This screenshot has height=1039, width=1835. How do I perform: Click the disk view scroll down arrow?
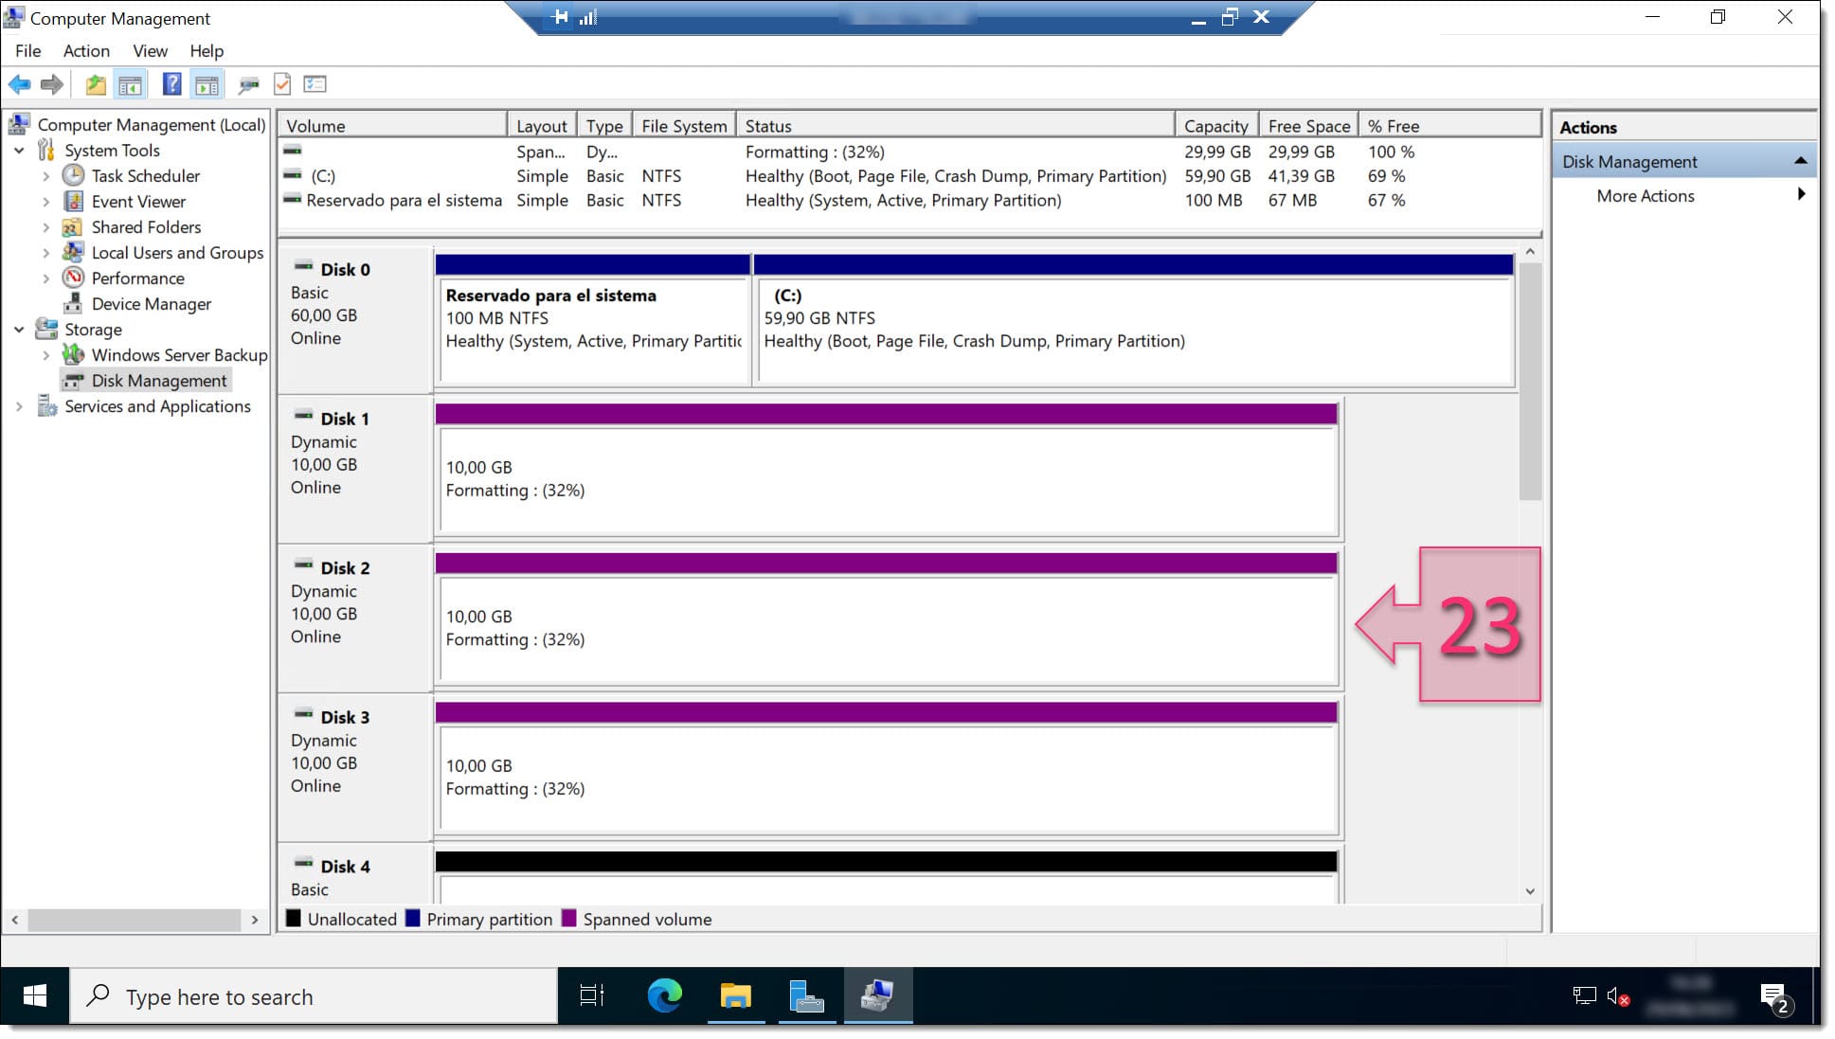pyautogui.click(x=1530, y=891)
